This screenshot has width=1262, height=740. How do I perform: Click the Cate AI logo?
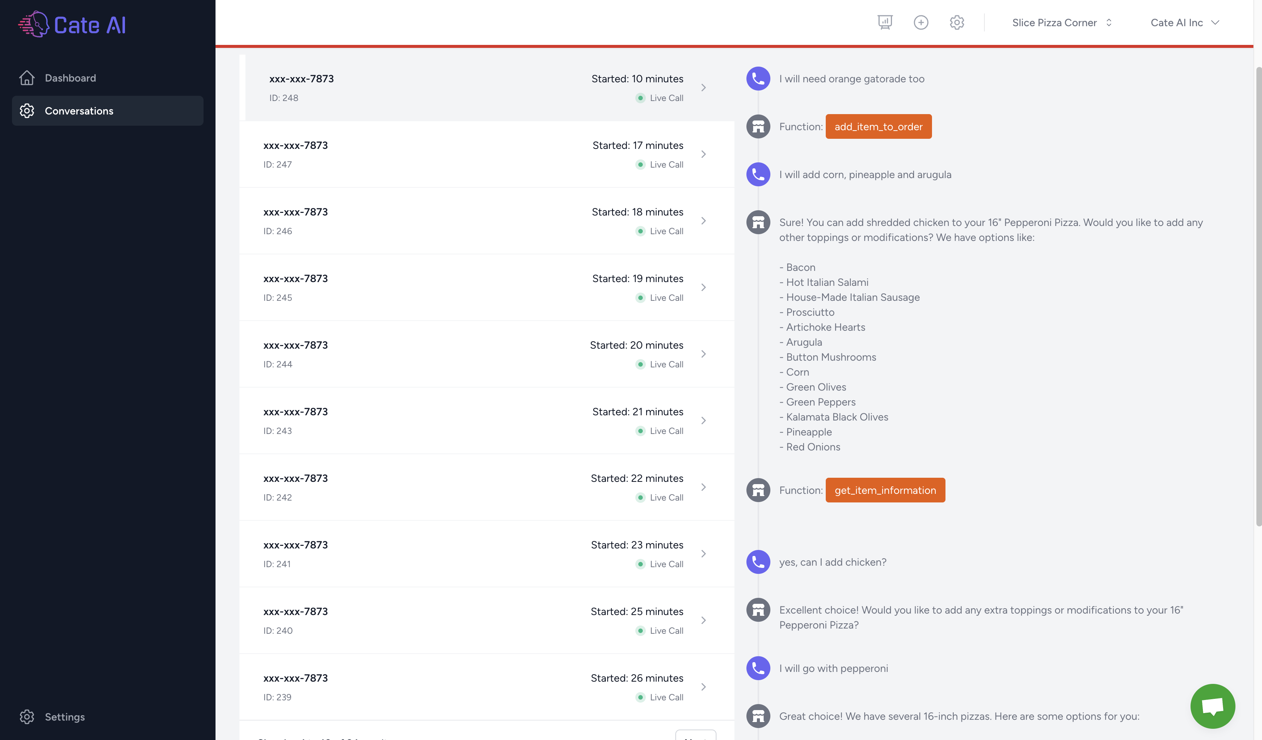72,24
